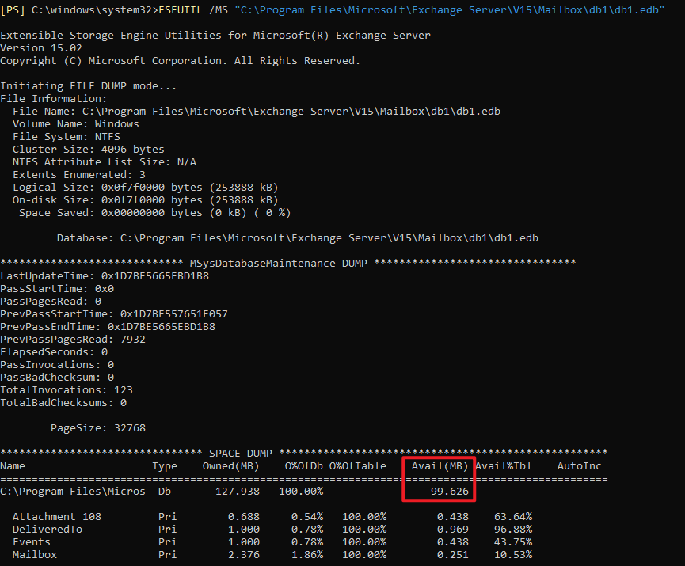The image size is (685, 566).
Task: Select owned value 2.376 in Mailbox row
Action: coord(244,555)
